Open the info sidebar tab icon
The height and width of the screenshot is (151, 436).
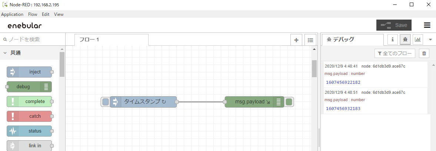pyautogui.click(x=393, y=40)
